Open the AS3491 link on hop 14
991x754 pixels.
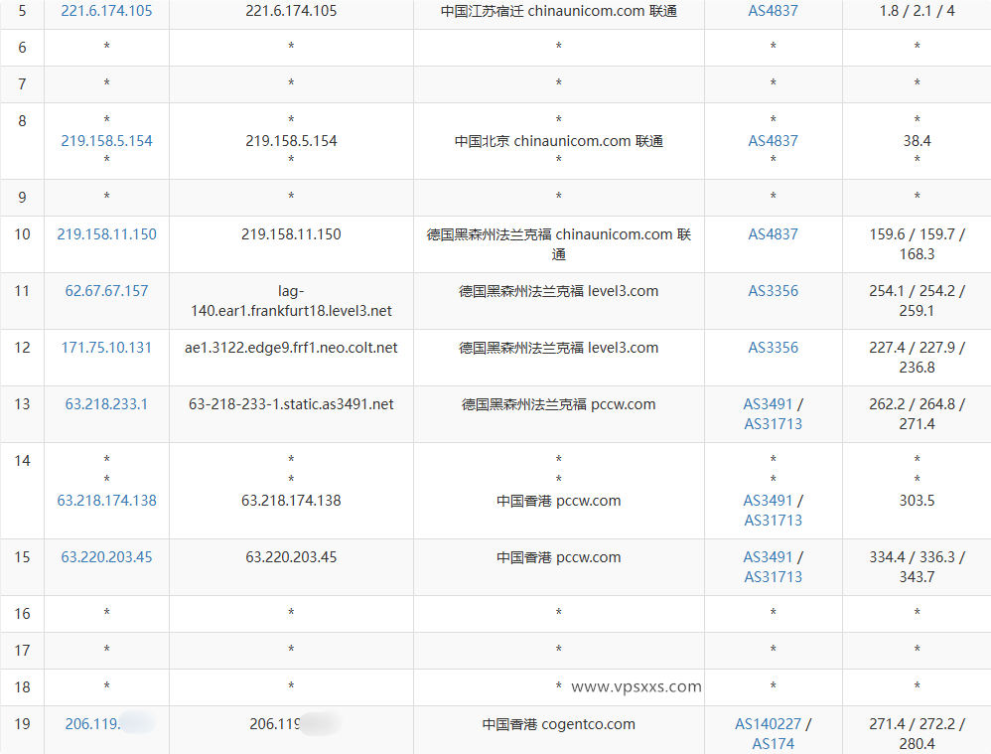coord(767,501)
